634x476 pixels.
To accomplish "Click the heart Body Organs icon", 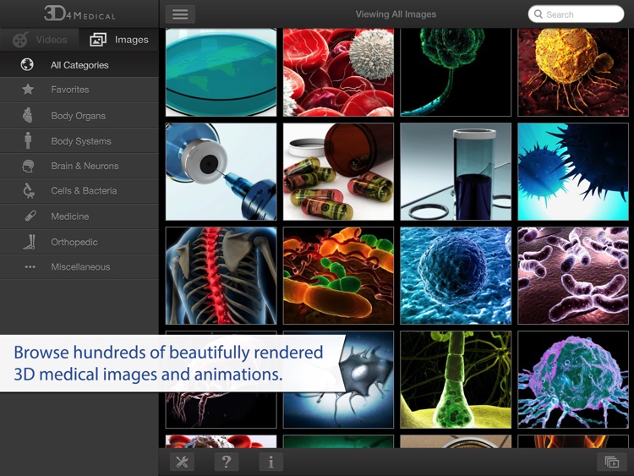I will pos(28,115).
